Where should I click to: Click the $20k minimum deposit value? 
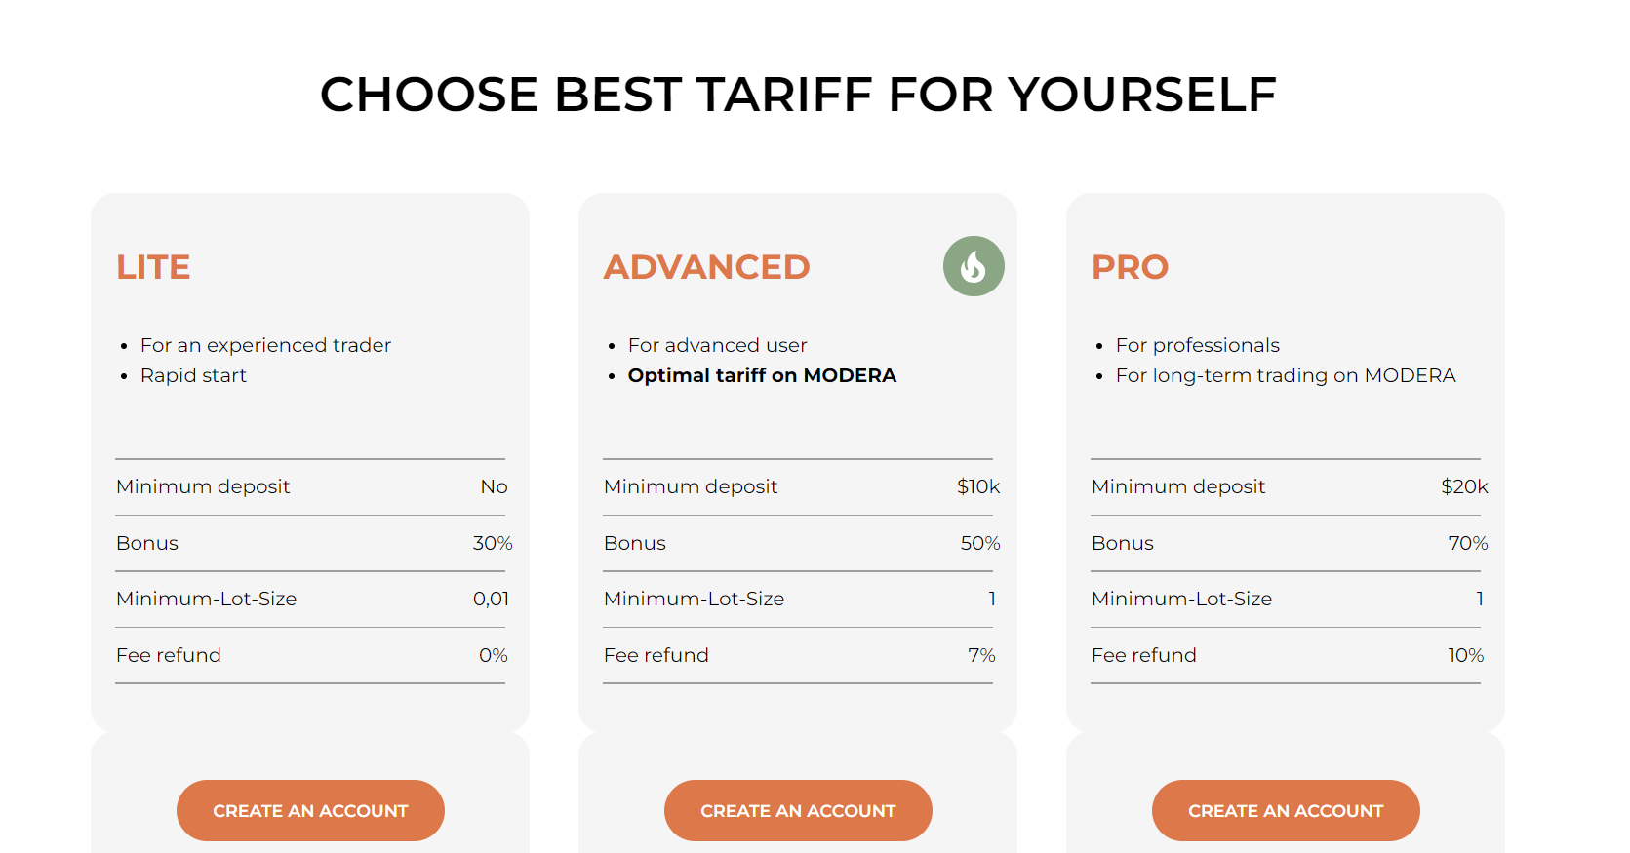point(1464,486)
